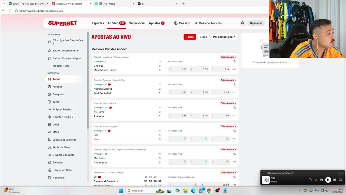Expand +212 markets for AS Roma match
This screenshot has width=346, height=195.
pos(234,116)
